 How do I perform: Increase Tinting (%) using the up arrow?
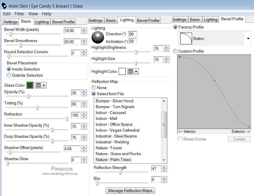coord(84,103)
